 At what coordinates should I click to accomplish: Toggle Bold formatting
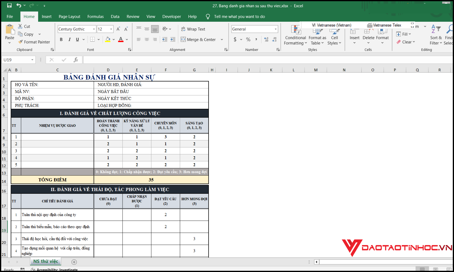61,39
